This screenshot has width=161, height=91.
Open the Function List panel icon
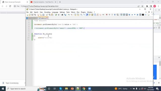(98, 15)
